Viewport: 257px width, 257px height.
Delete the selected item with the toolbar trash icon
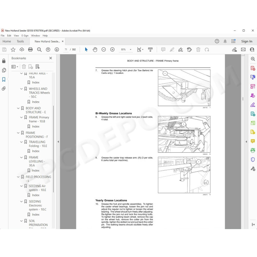point(198,50)
